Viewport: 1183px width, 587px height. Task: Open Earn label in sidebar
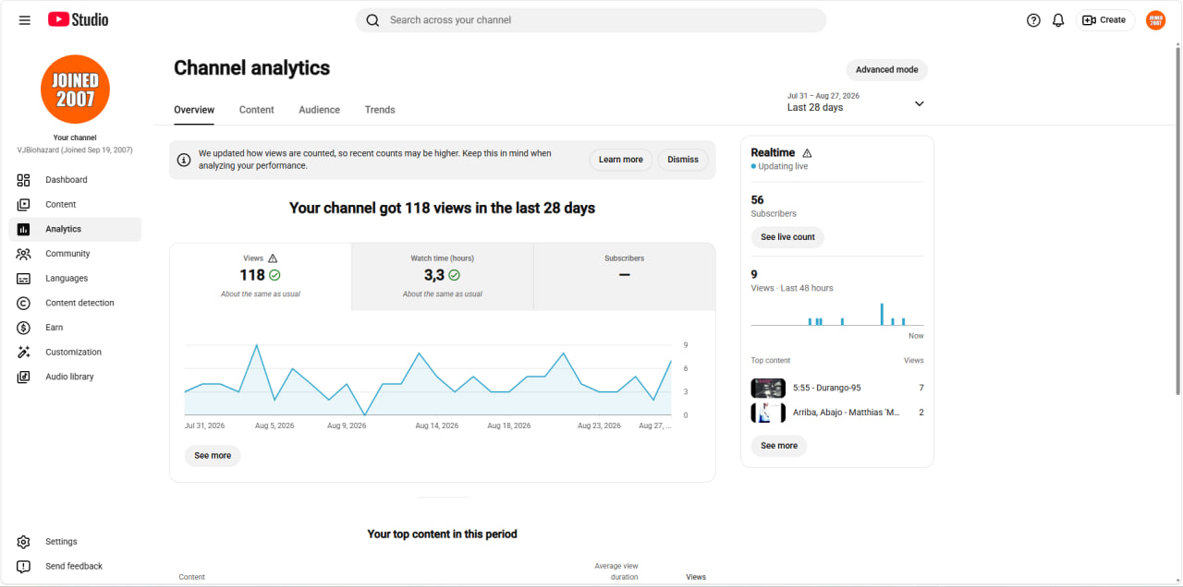pyautogui.click(x=55, y=328)
